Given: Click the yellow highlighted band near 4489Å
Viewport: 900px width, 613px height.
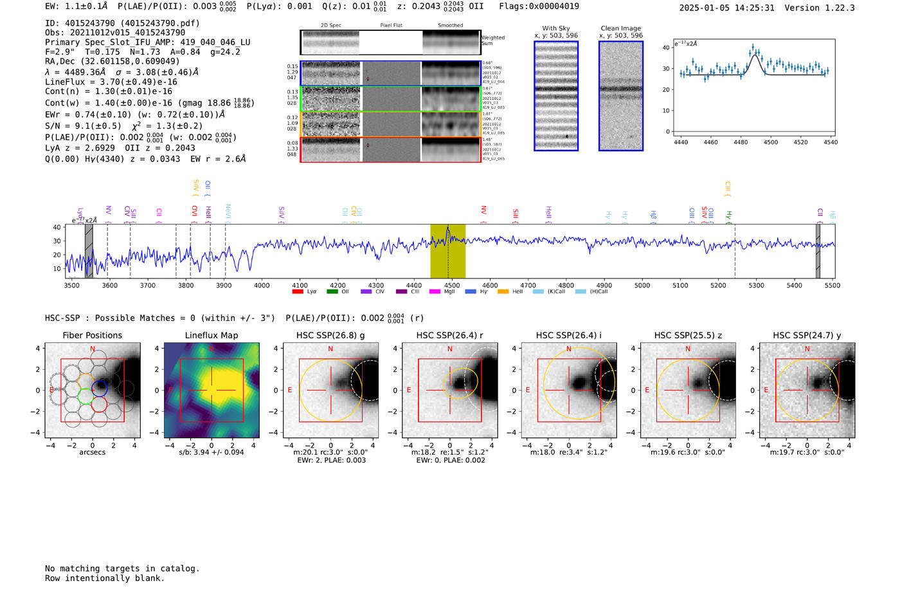Looking at the screenshot, I should pyautogui.click(x=448, y=252).
